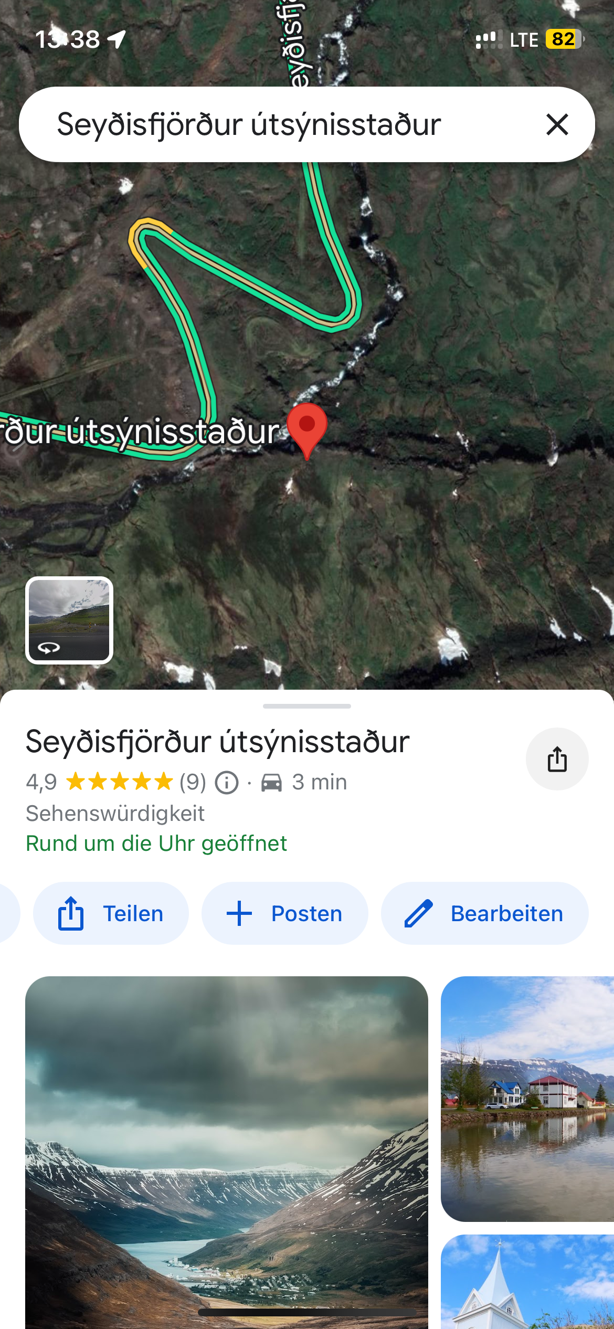The height and width of the screenshot is (1329, 614).
Task: Tap the partially hidden chip left of Teilen
Action: [9, 913]
